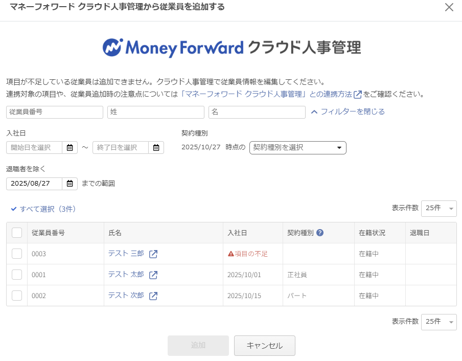Close the dialog with the X button
462x361 pixels.
pyautogui.click(x=449, y=7)
